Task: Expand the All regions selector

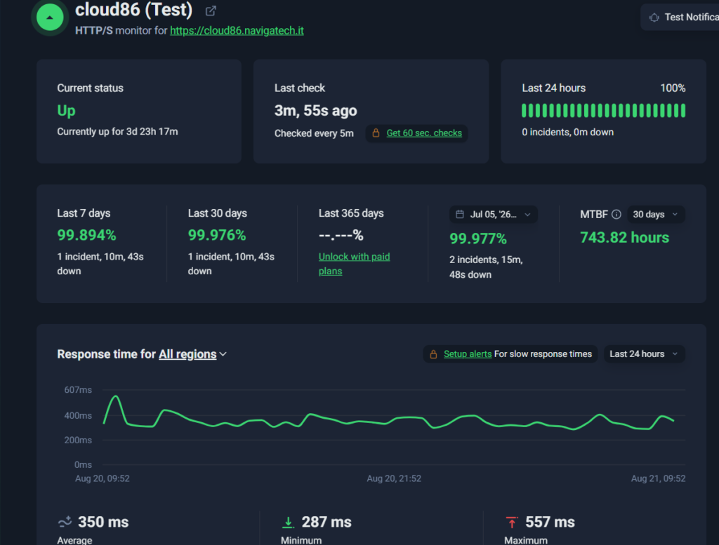Action: pyautogui.click(x=192, y=354)
